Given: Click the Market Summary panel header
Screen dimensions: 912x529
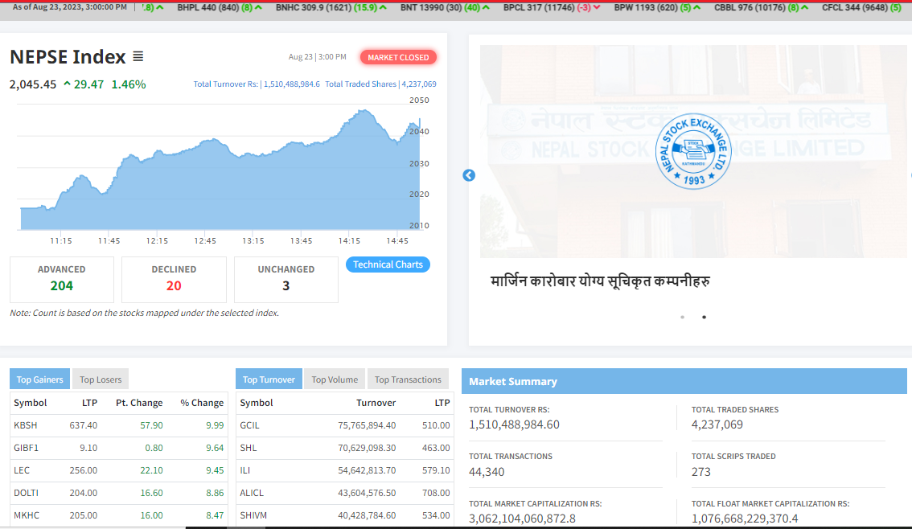Looking at the screenshot, I should 684,381.
